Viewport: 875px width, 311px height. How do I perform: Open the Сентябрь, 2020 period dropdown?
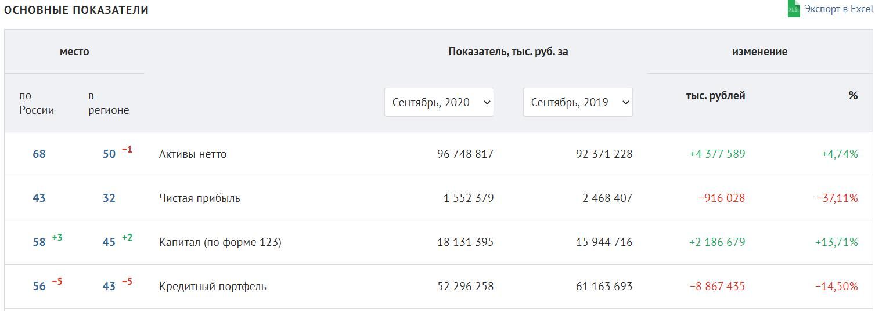tap(439, 102)
